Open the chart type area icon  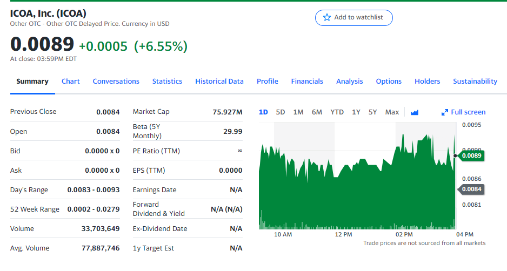pos(415,112)
